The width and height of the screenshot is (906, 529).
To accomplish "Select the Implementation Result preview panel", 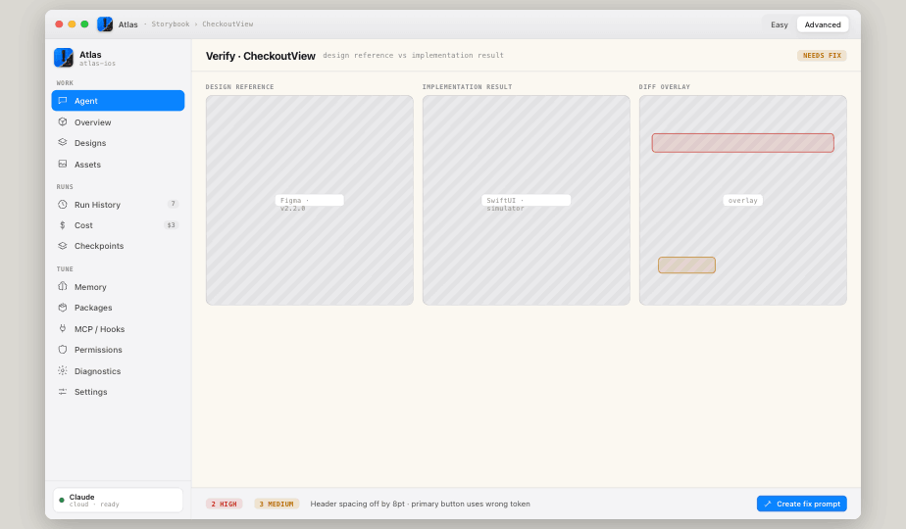I will tap(527, 200).
